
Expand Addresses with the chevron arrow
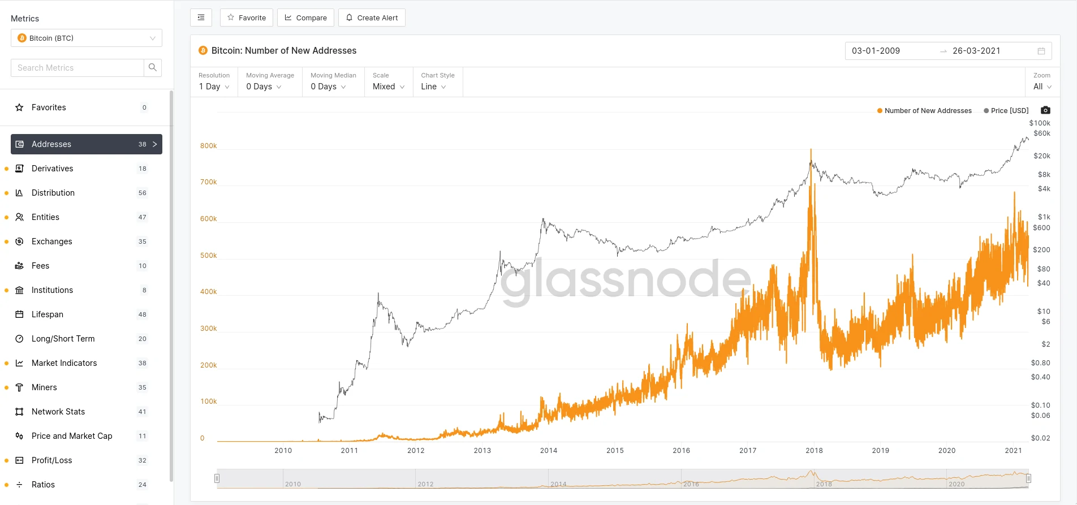[155, 144]
